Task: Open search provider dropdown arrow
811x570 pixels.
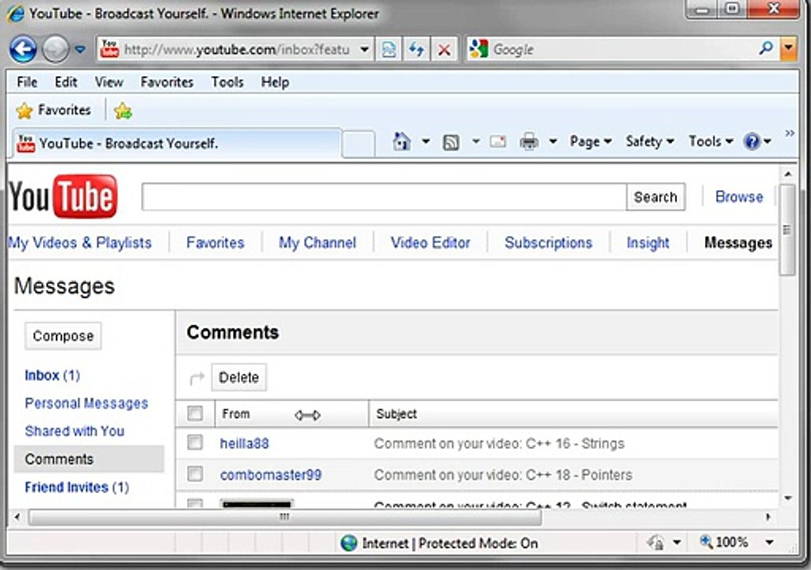Action: tap(788, 48)
